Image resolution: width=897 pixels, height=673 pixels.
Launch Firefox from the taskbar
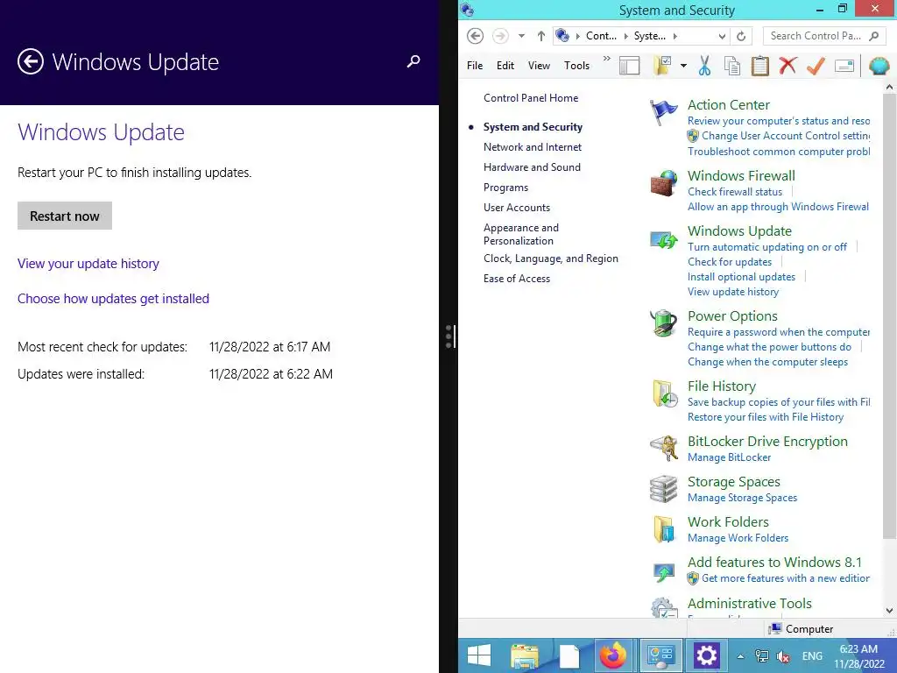(x=612, y=655)
